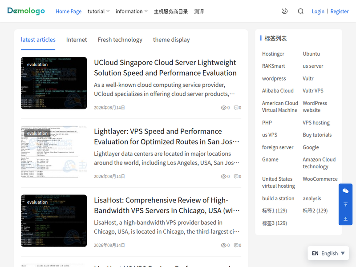Jump to top with the arrow-up icon

346,205
